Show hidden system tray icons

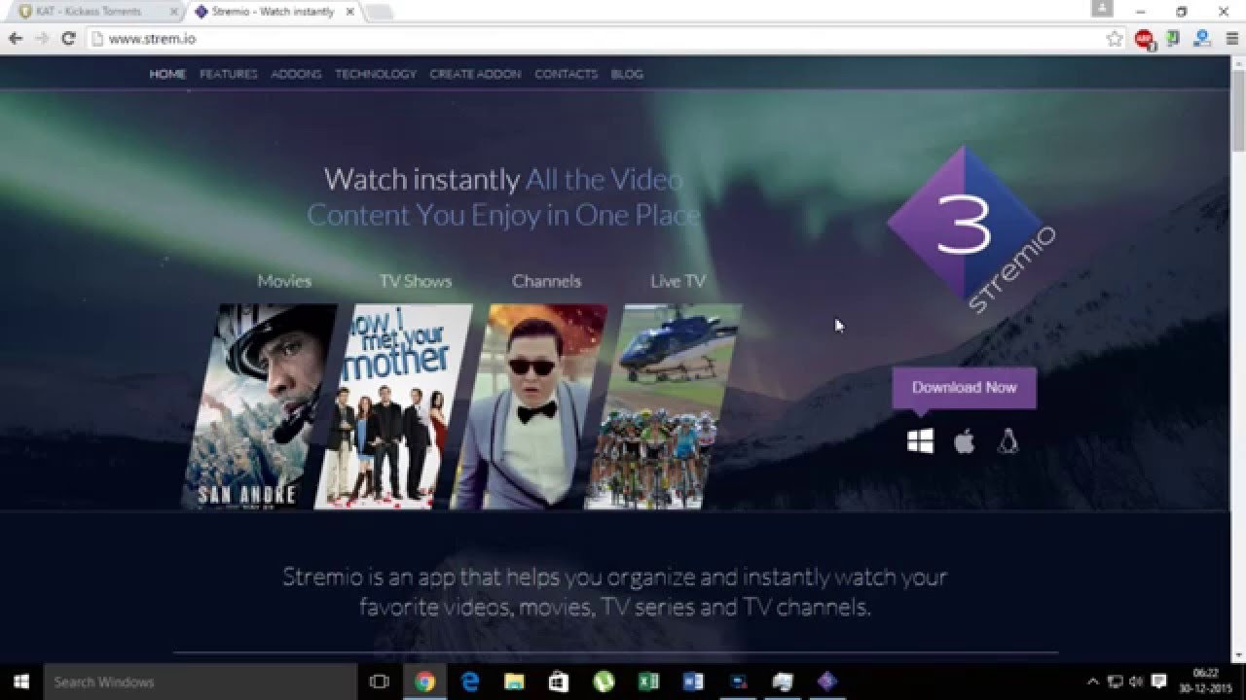coord(1092,682)
